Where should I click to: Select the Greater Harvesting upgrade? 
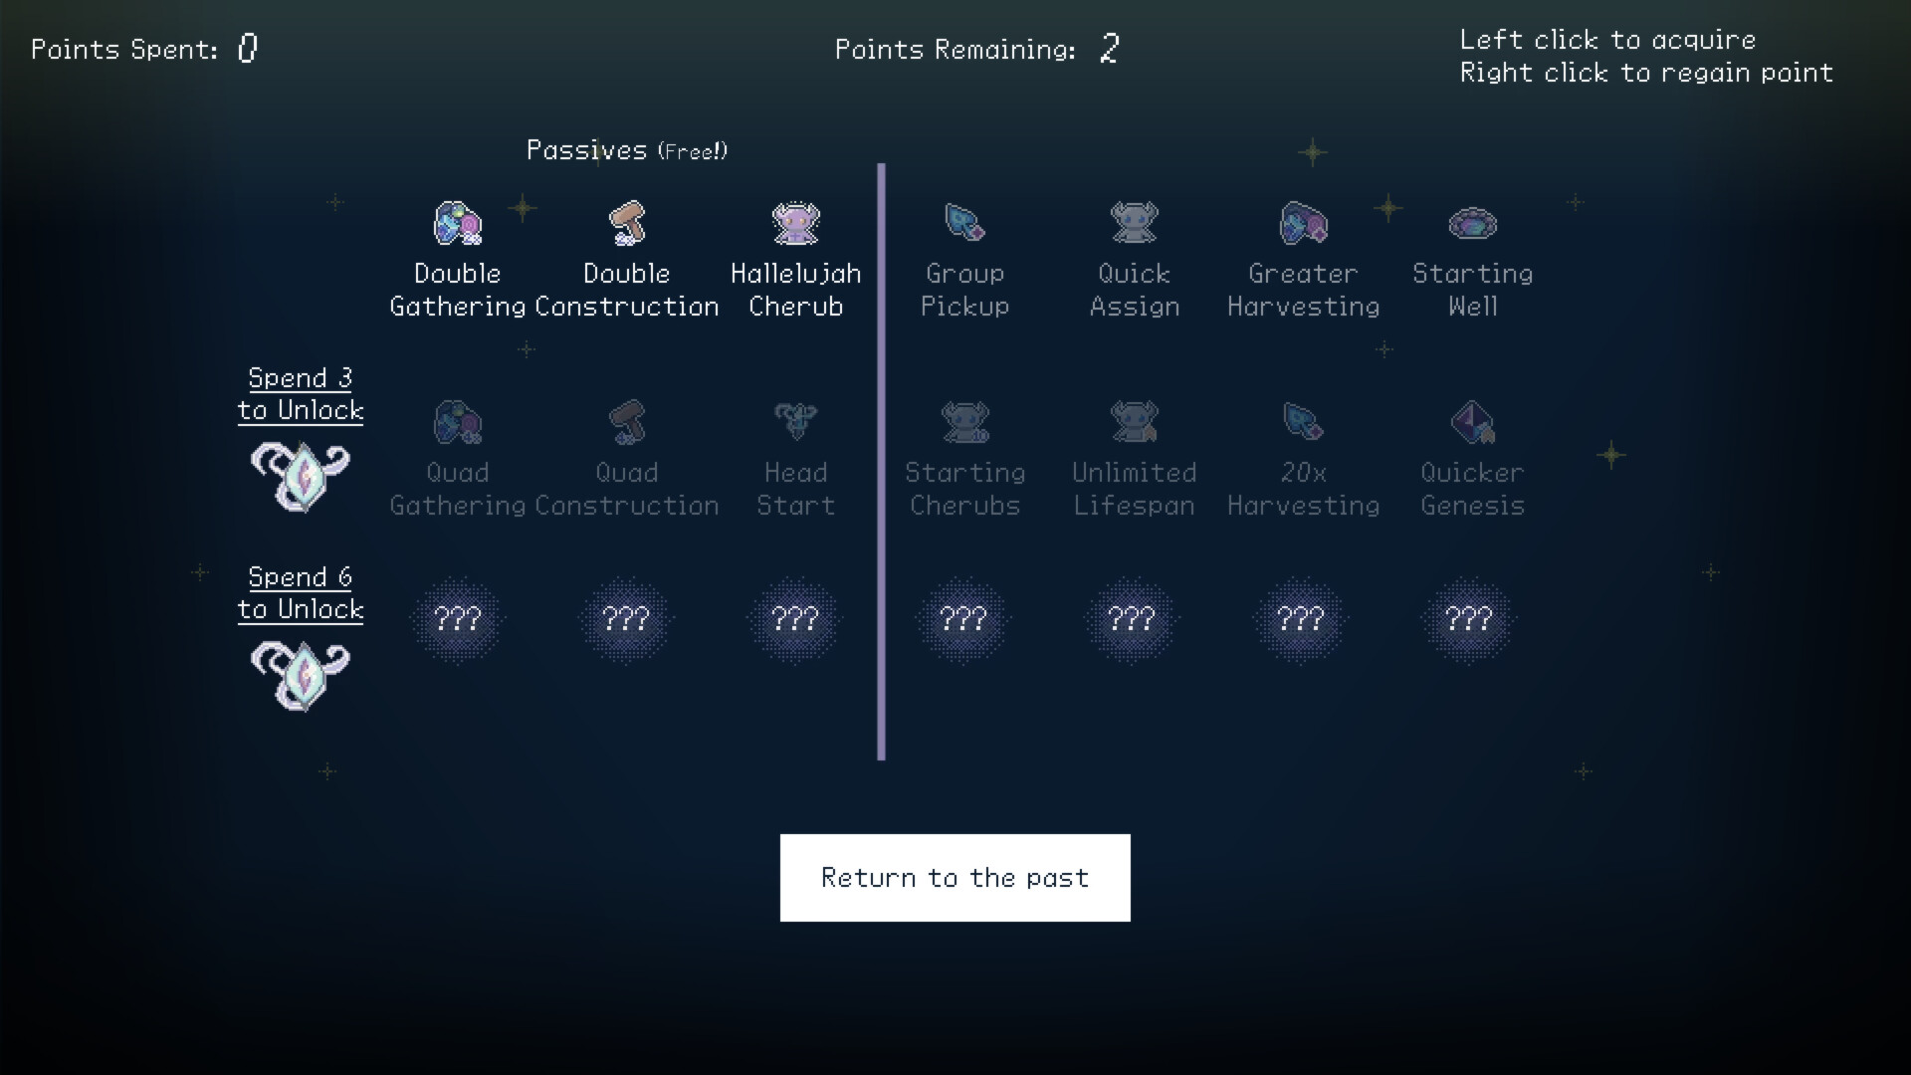[1303, 224]
